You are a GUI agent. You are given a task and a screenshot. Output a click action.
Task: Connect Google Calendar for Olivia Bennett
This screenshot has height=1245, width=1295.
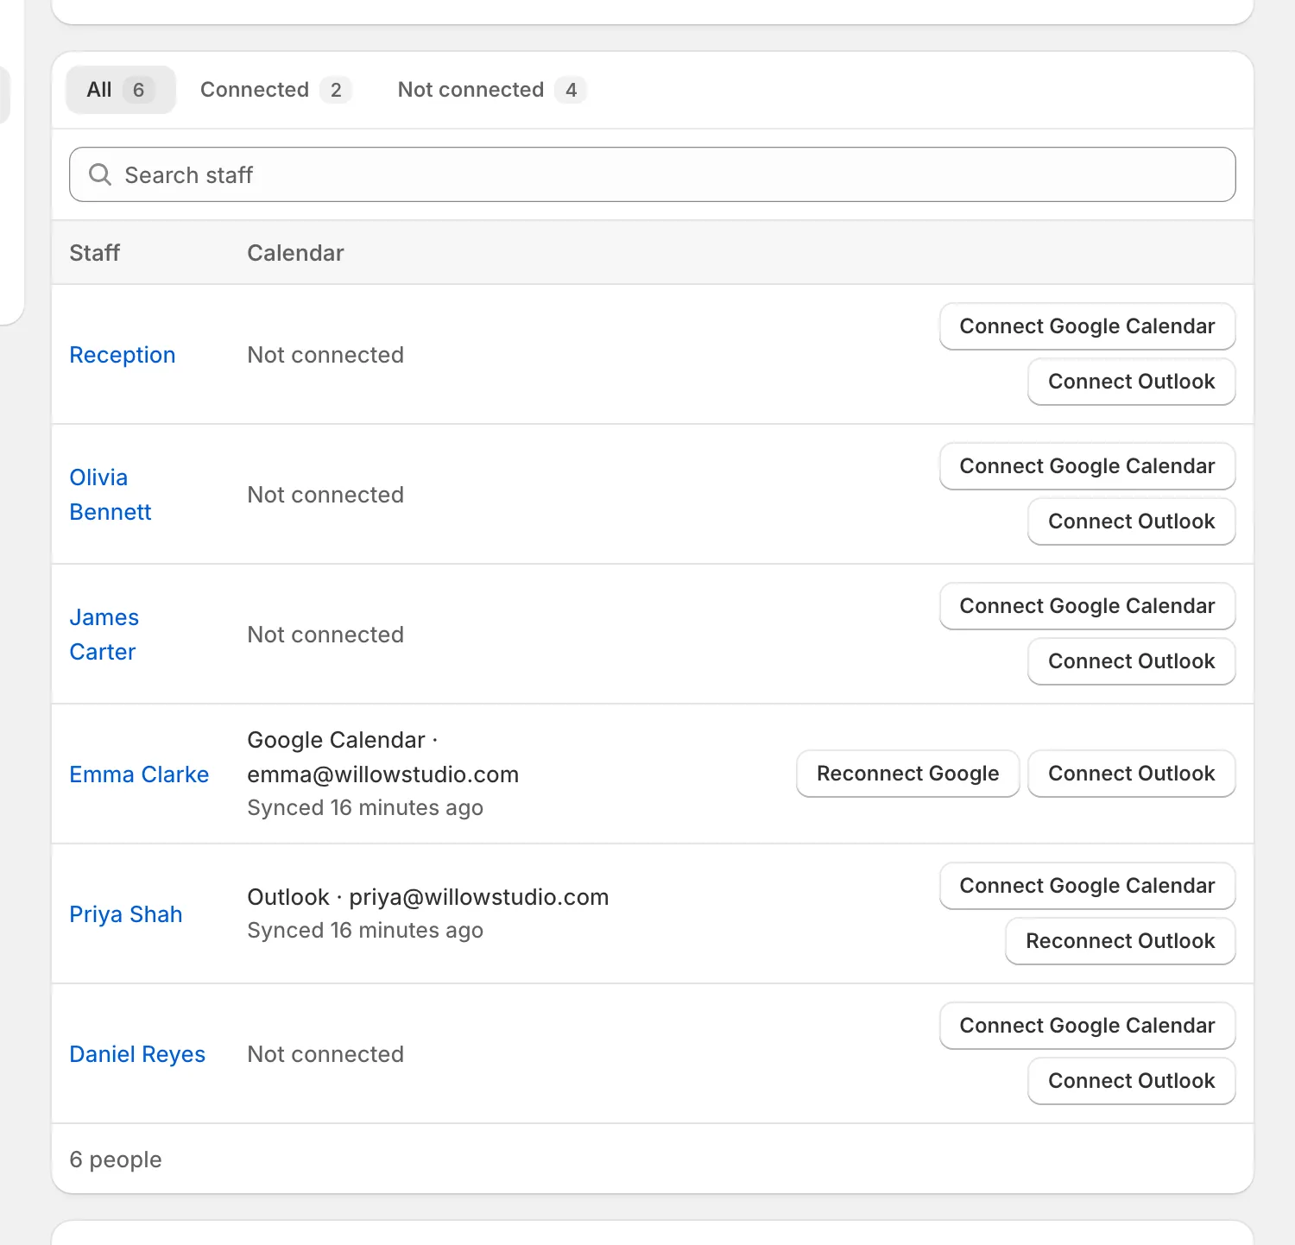tap(1088, 466)
